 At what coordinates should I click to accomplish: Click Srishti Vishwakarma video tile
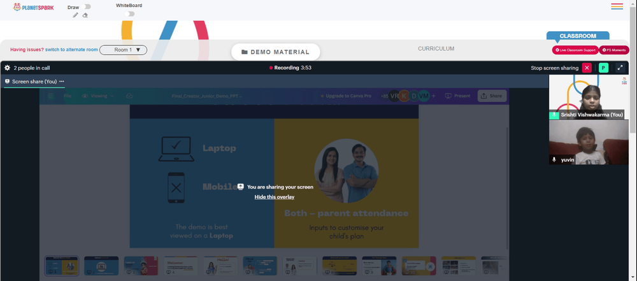[x=589, y=97]
